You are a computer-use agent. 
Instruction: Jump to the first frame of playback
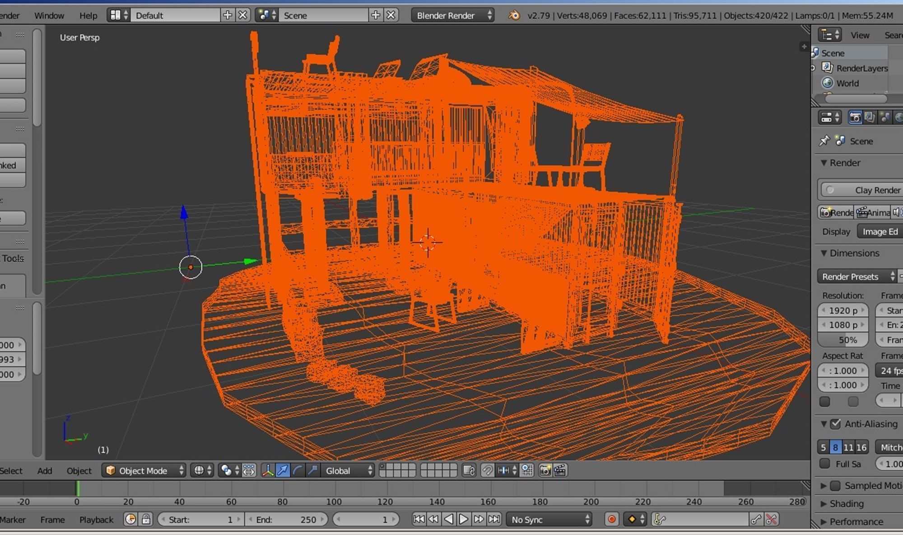point(419,519)
